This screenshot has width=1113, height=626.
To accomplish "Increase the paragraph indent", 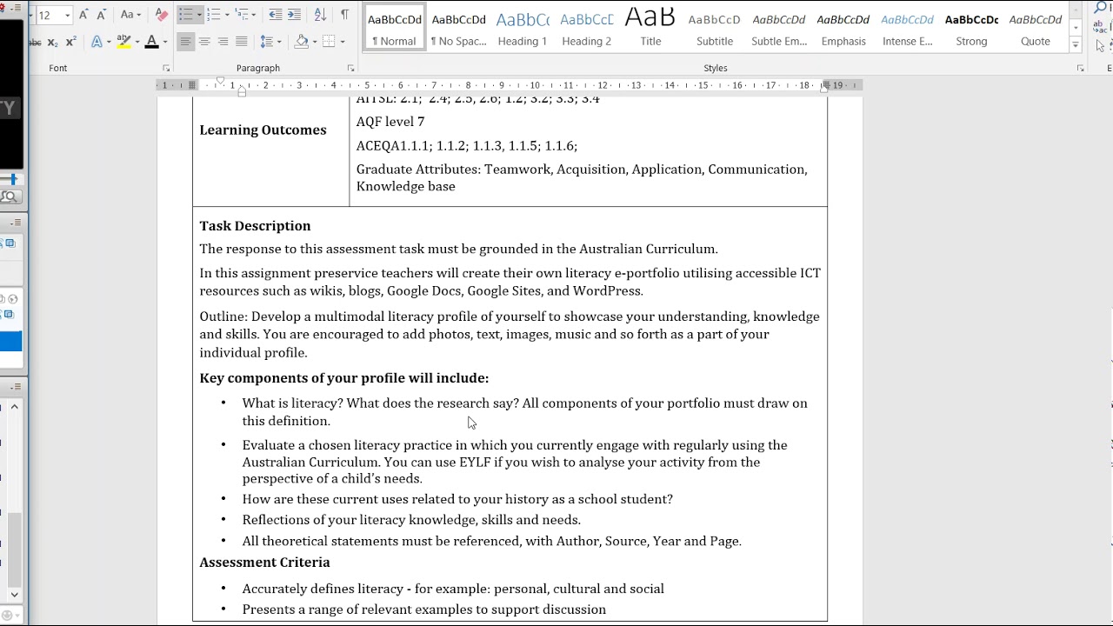I will (295, 15).
